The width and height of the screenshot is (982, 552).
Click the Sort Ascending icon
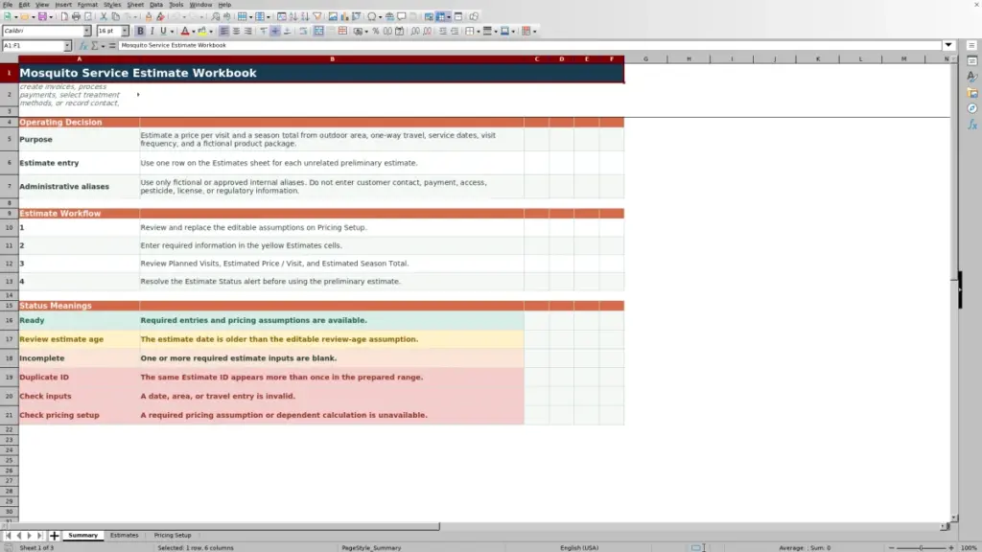293,16
